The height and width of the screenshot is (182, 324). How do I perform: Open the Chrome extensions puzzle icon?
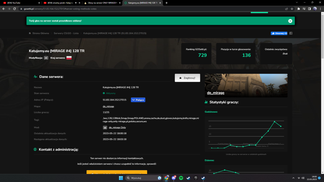(x=299, y=9)
